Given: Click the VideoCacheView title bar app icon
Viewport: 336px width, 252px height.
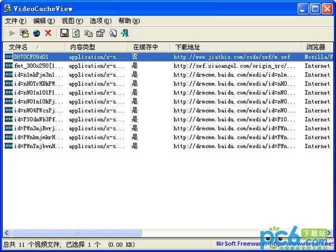Looking at the screenshot, I should pos(8,8).
